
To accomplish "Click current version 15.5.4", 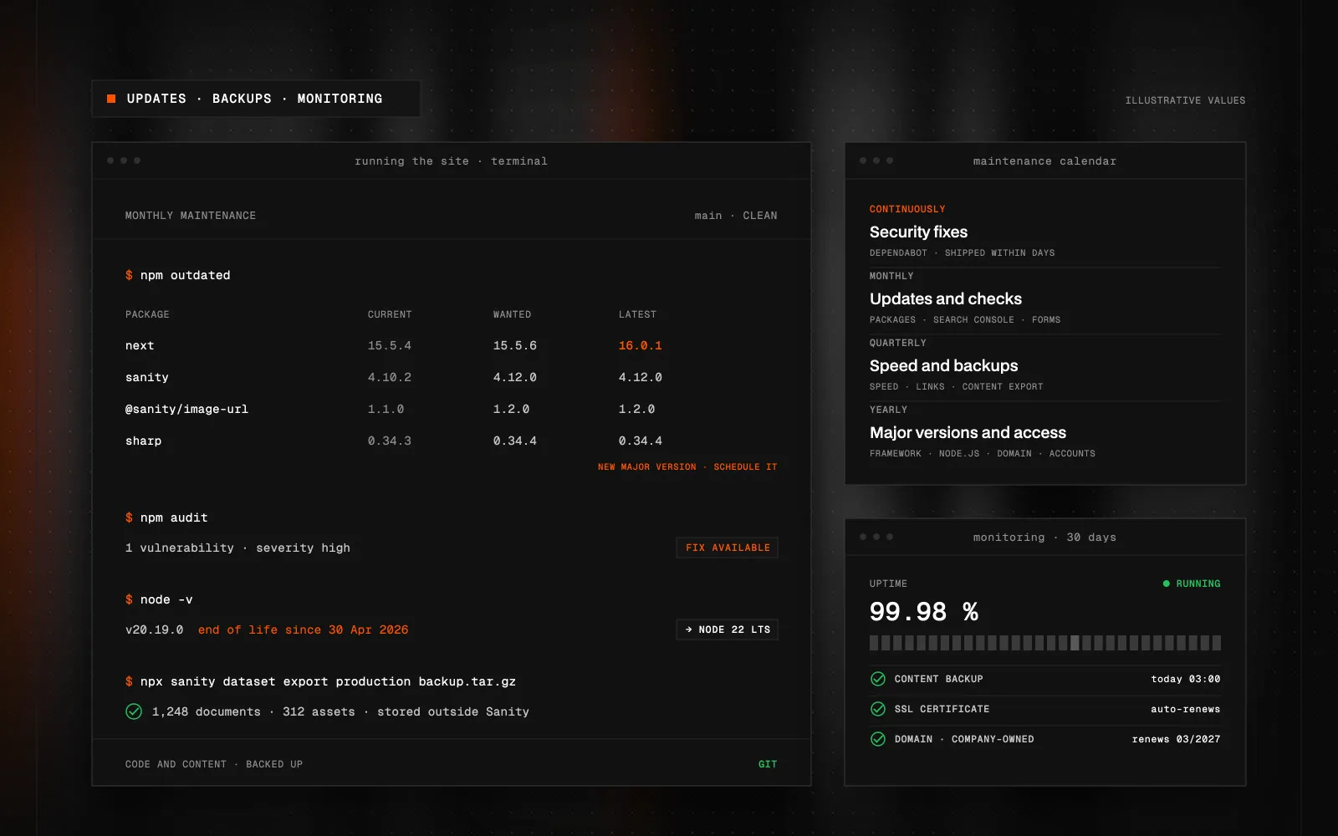I will (390, 345).
